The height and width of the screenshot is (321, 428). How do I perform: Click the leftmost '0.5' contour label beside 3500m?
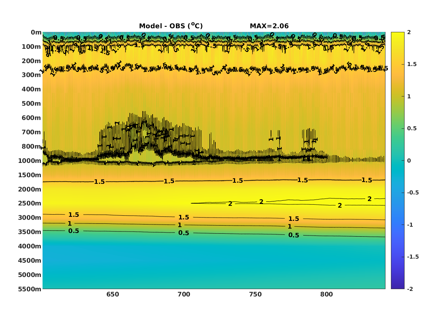[x=74, y=231]
